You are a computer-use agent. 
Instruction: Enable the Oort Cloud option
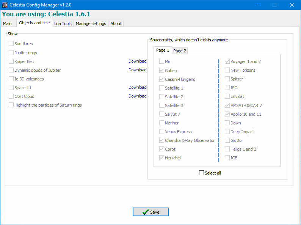pos(11,96)
